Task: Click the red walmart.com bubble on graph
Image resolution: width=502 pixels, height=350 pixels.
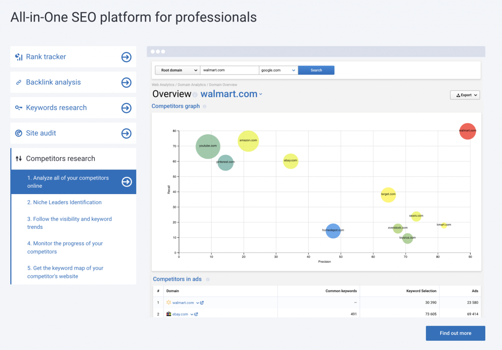Action: coord(467,131)
